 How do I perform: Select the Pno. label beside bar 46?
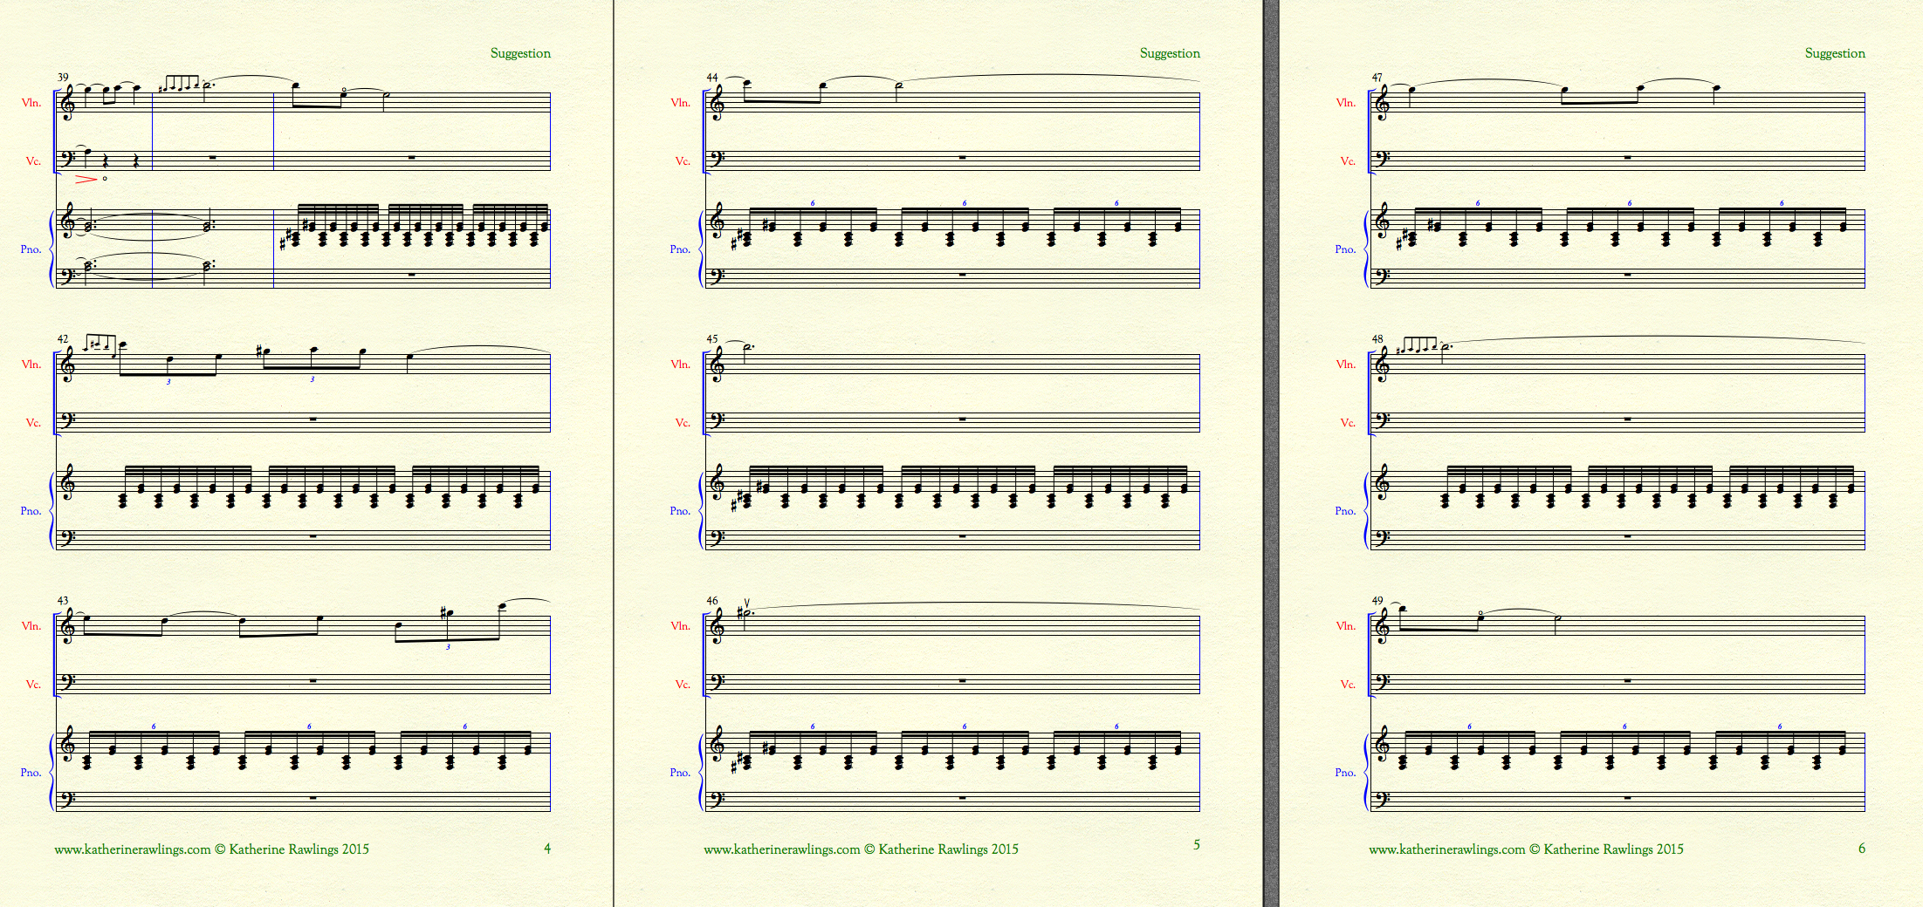coord(681,773)
